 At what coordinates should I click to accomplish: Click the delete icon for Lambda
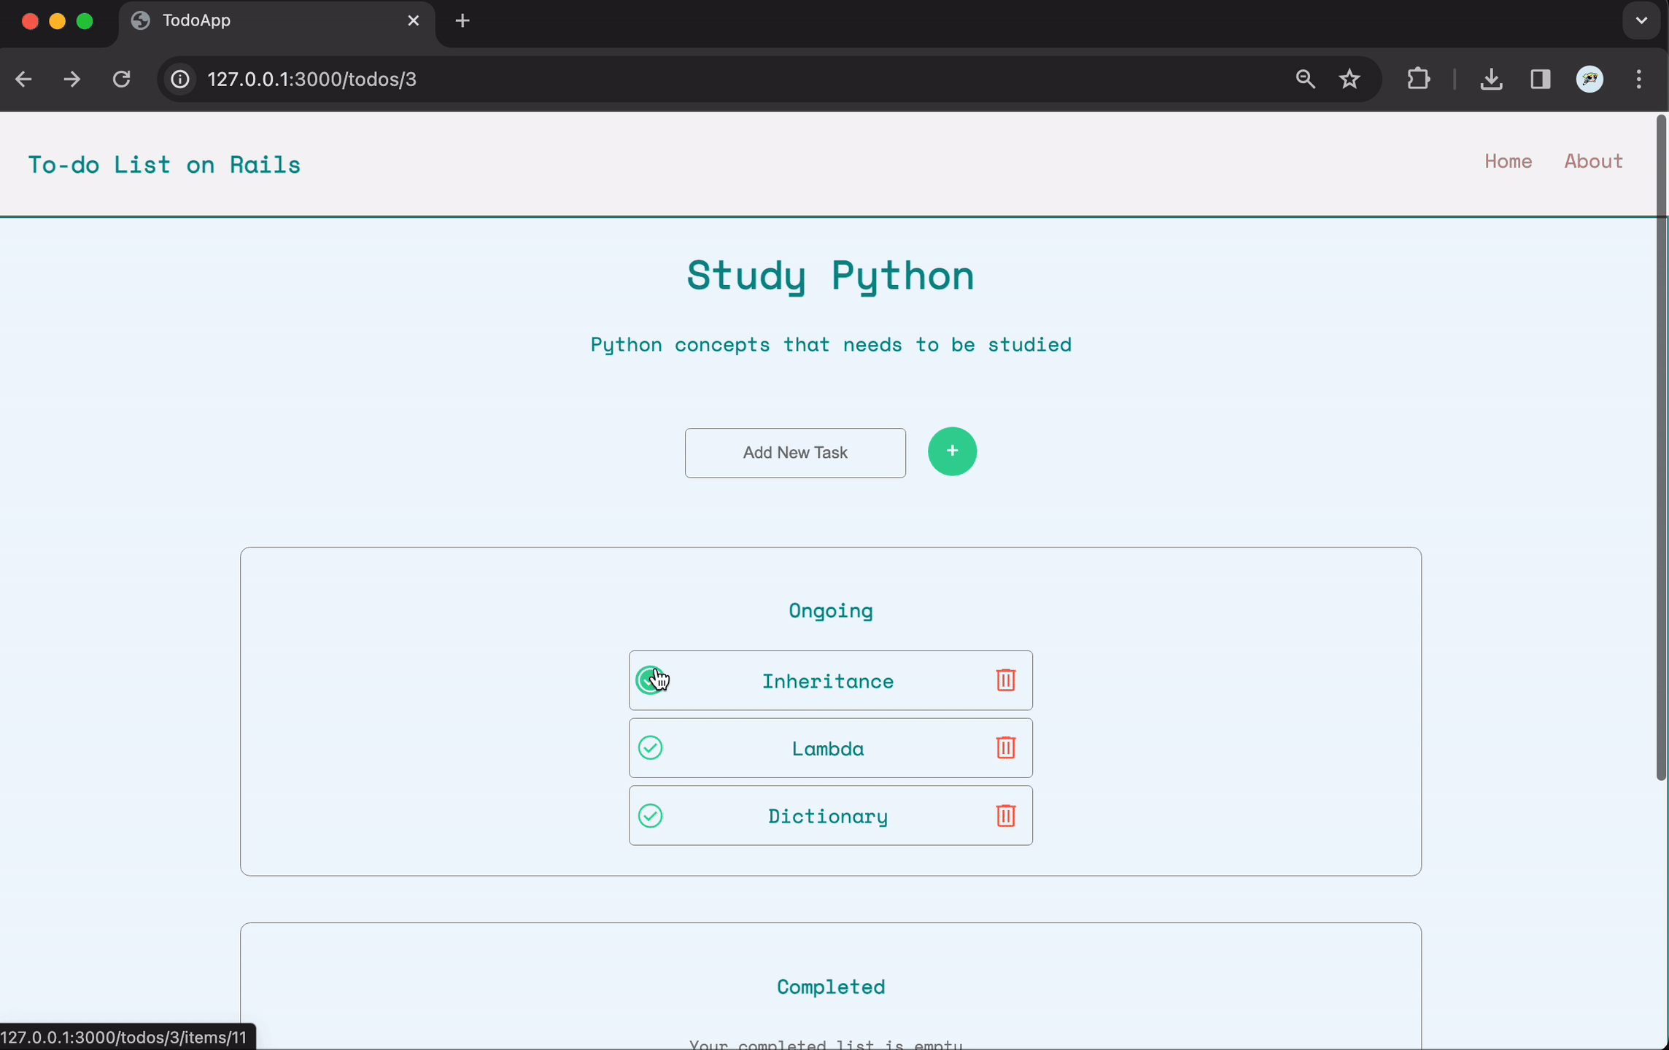coord(1004,747)
